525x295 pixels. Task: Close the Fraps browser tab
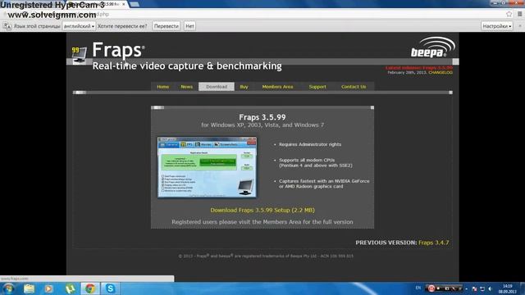[124, 4]
